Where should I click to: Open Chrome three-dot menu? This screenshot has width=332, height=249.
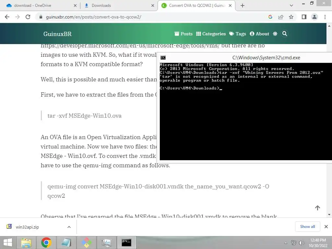[325, 17]
